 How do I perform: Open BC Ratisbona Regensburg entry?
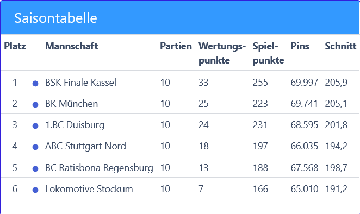click(99, 168)
